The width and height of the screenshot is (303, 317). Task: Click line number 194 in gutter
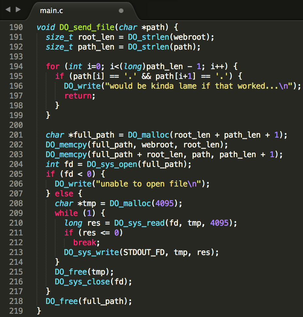(16, 66)
